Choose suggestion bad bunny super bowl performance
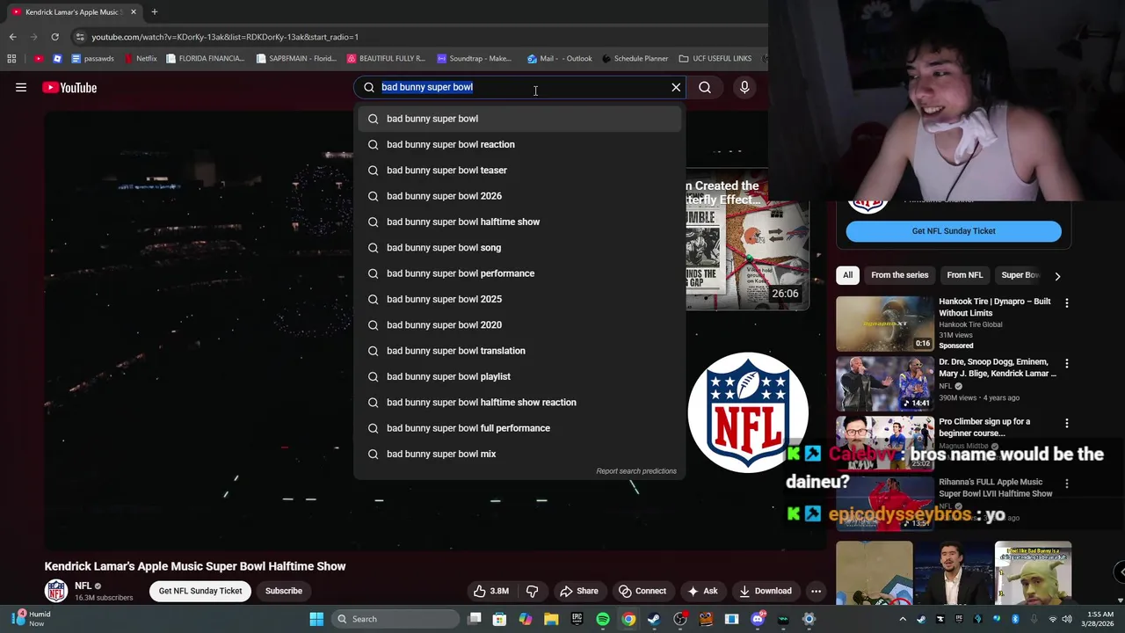The width and height of the screenshot is (1125, 633). 519,273
